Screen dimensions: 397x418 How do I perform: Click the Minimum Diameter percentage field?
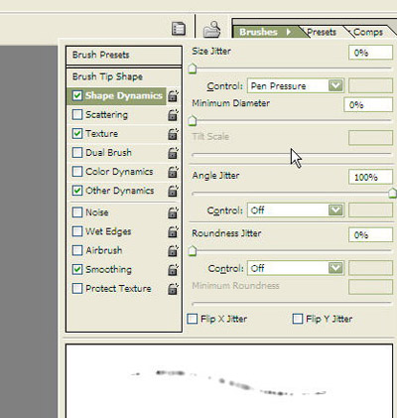(368, 105)
